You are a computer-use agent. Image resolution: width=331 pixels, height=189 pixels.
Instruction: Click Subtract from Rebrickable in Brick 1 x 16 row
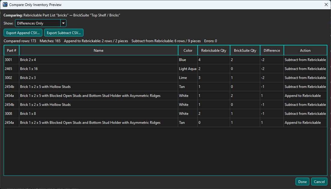tap(305, 69)
